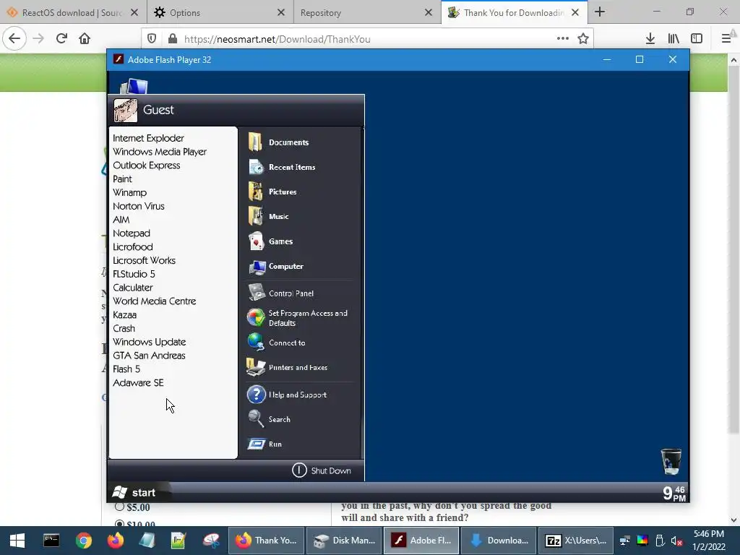740x555 pixels.
Task: Open the Recent Items icon
Action: pyautogui.click(x=255, y=167)
